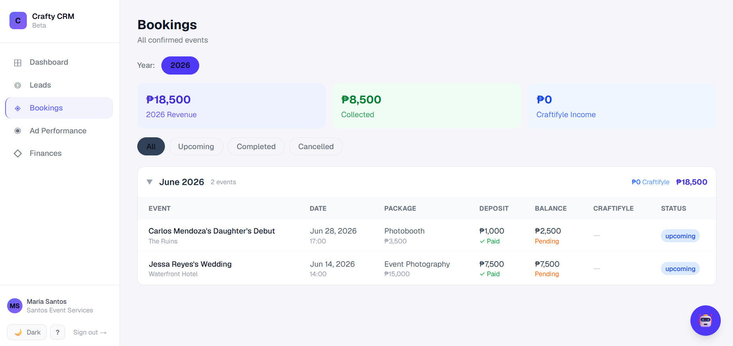Select the 2026 year pill
The image size is (733, 346).
[180, 65]
